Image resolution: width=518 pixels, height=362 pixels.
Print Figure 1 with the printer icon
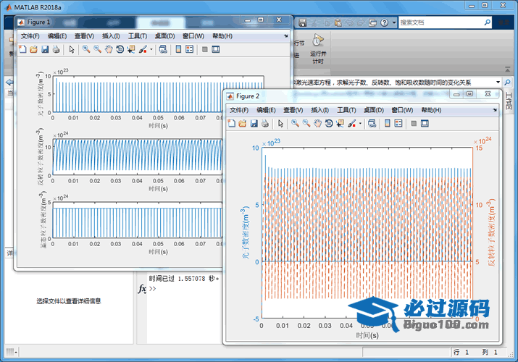tap(57, 49)
